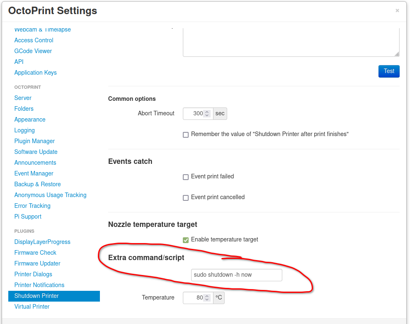Open Firmware Check plugin settings
The width and height of the screenshot is (410, 324).
(35, 253)
